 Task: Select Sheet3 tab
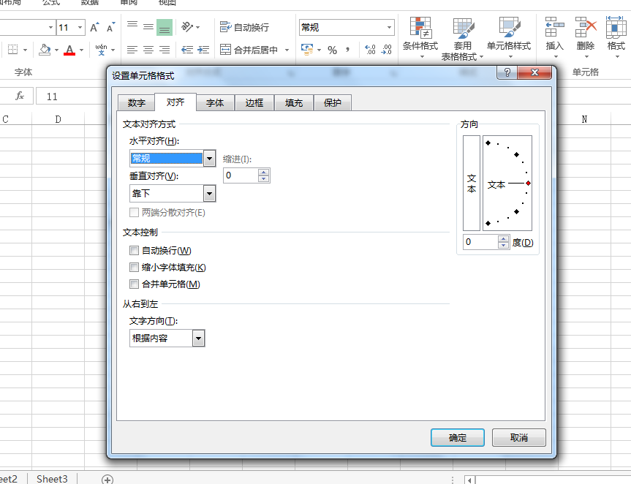(52, 479)
